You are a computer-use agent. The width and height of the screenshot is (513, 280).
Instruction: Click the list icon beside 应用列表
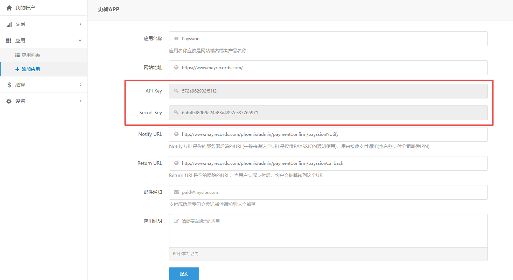click(x=17, y=56)
